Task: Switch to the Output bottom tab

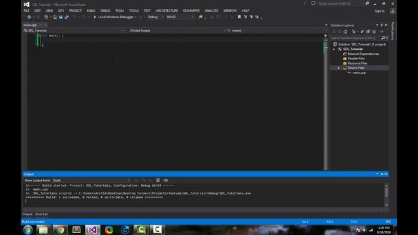Action: [x=27, y=214]
